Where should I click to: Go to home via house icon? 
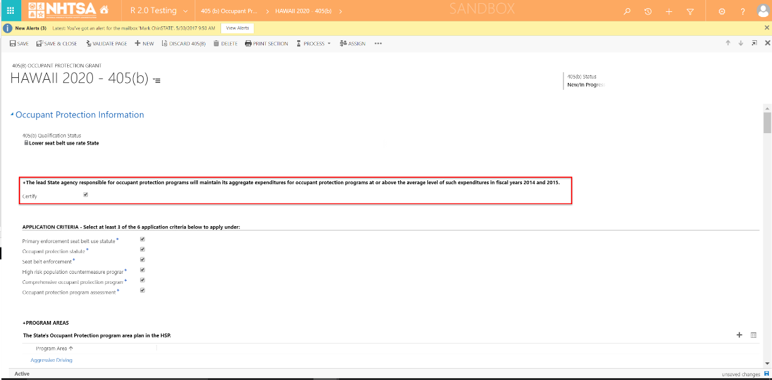(104, 11)
